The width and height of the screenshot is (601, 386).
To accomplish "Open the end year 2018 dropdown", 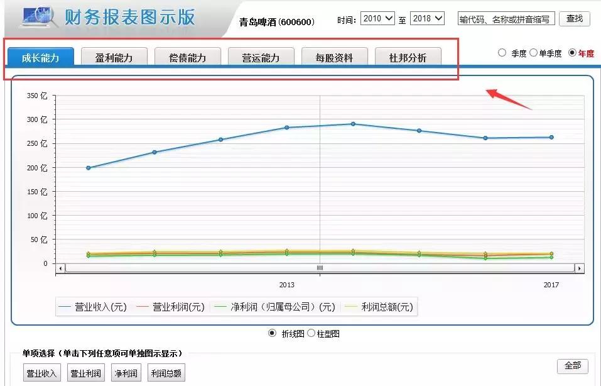I will [x=427, y=18].
